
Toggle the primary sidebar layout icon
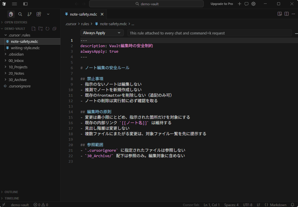pos(25,4)
